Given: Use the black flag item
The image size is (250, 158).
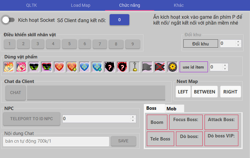Looking at the screenshot, I should point(147,67).
